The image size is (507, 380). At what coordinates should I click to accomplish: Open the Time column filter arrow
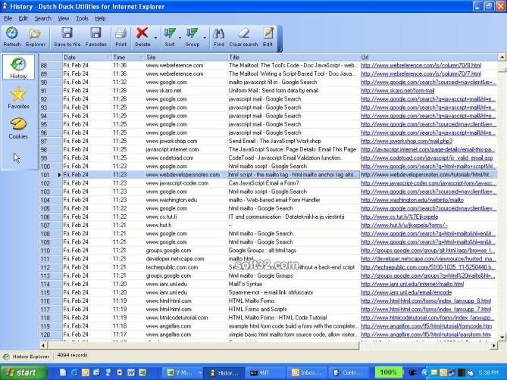point(141,58)
